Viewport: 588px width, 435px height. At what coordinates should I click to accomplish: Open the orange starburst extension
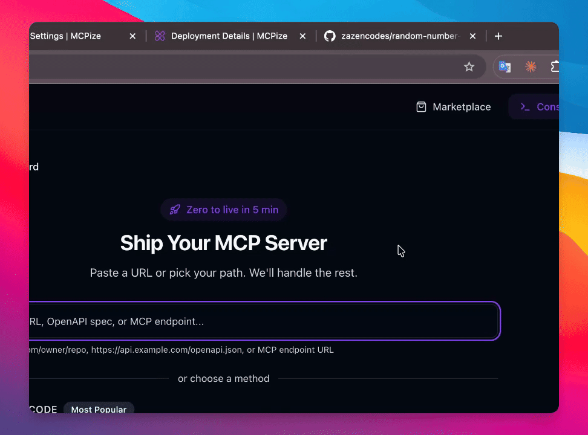tap(531, 66)
